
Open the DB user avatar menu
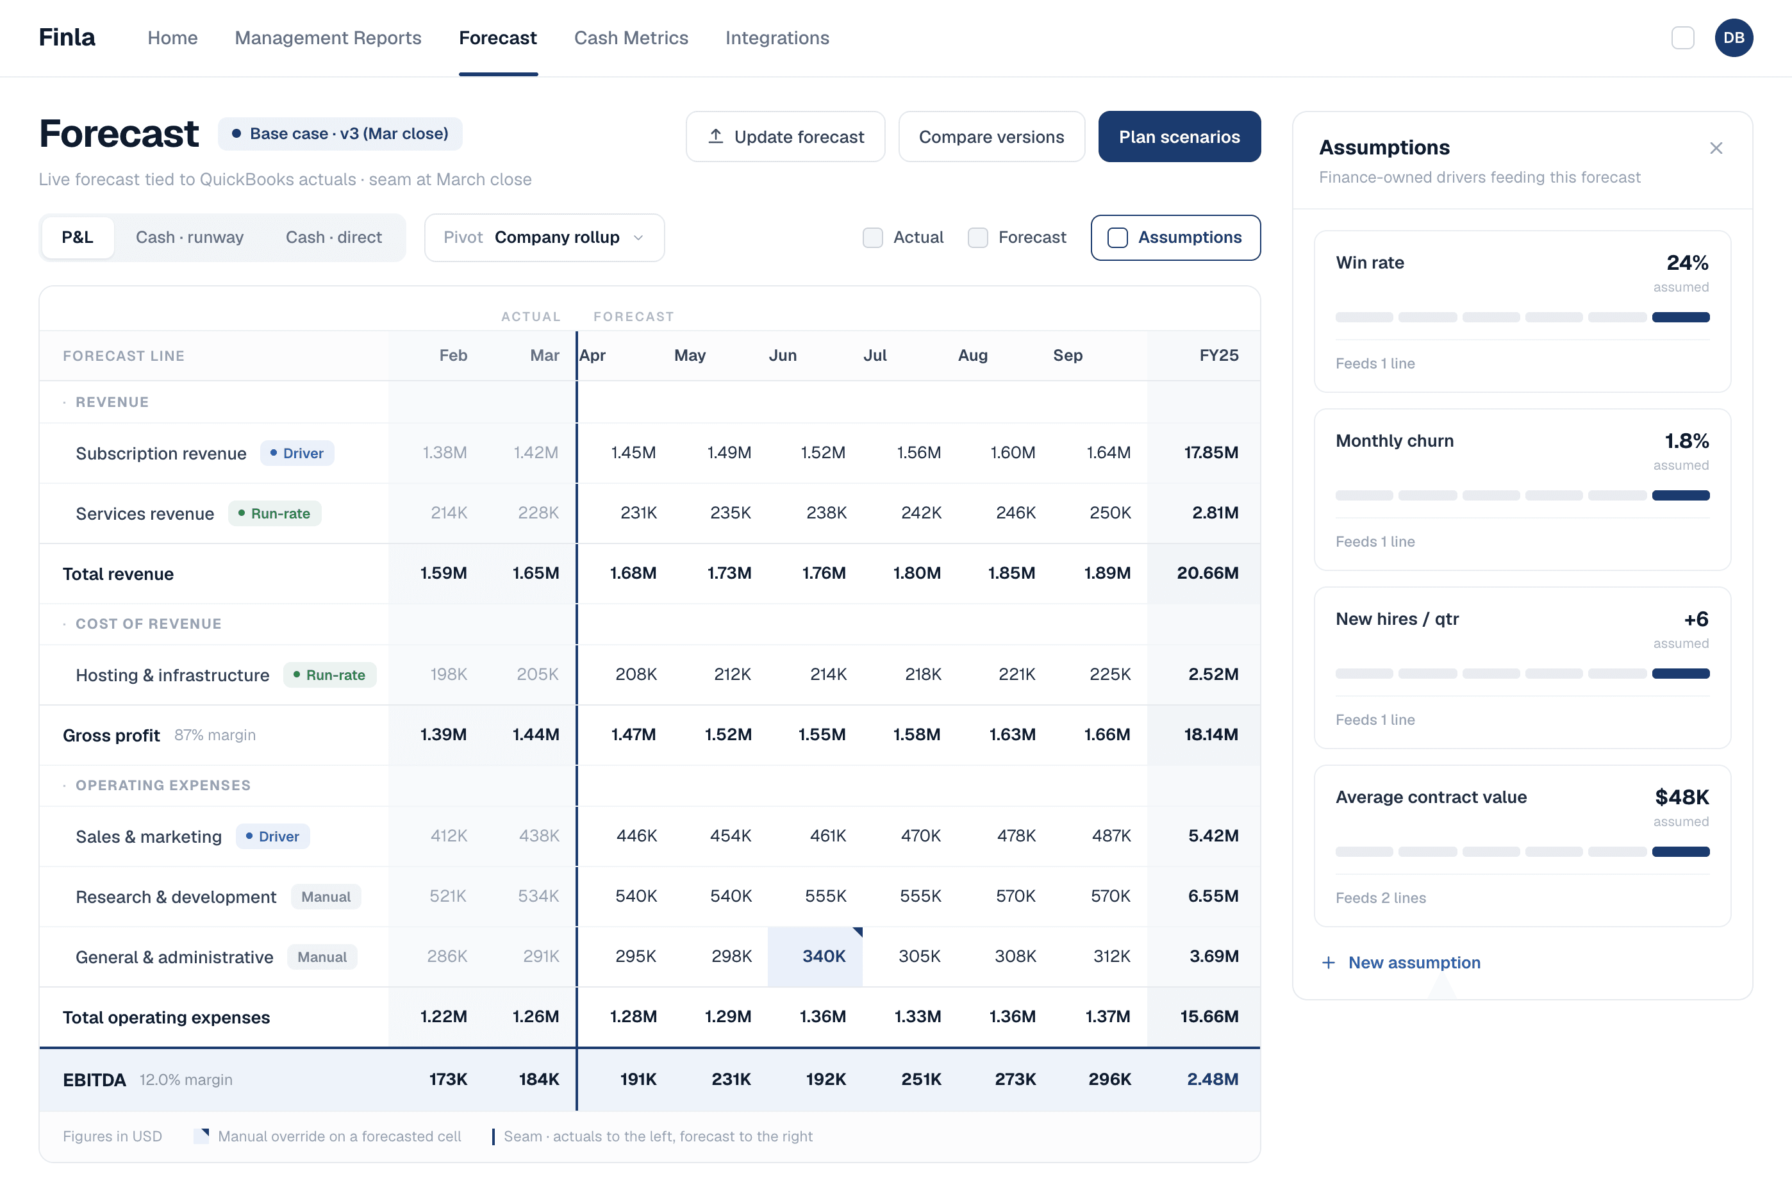click(1734, 38)
